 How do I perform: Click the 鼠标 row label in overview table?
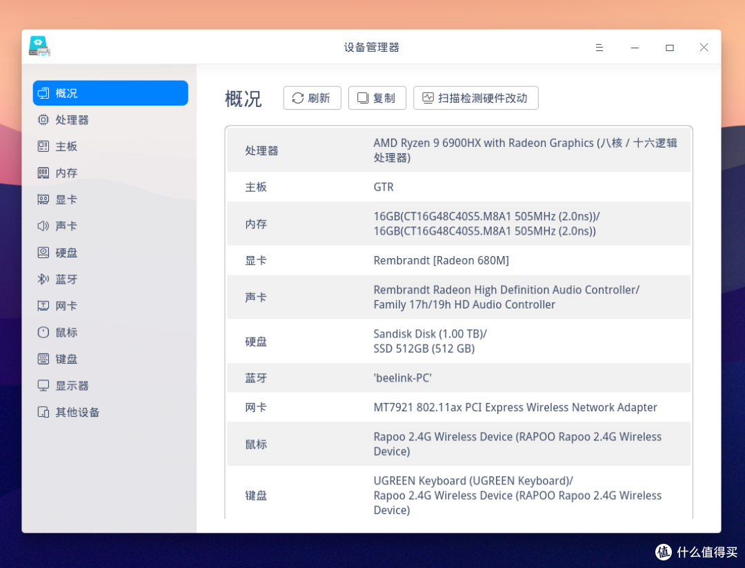(256, 444)
